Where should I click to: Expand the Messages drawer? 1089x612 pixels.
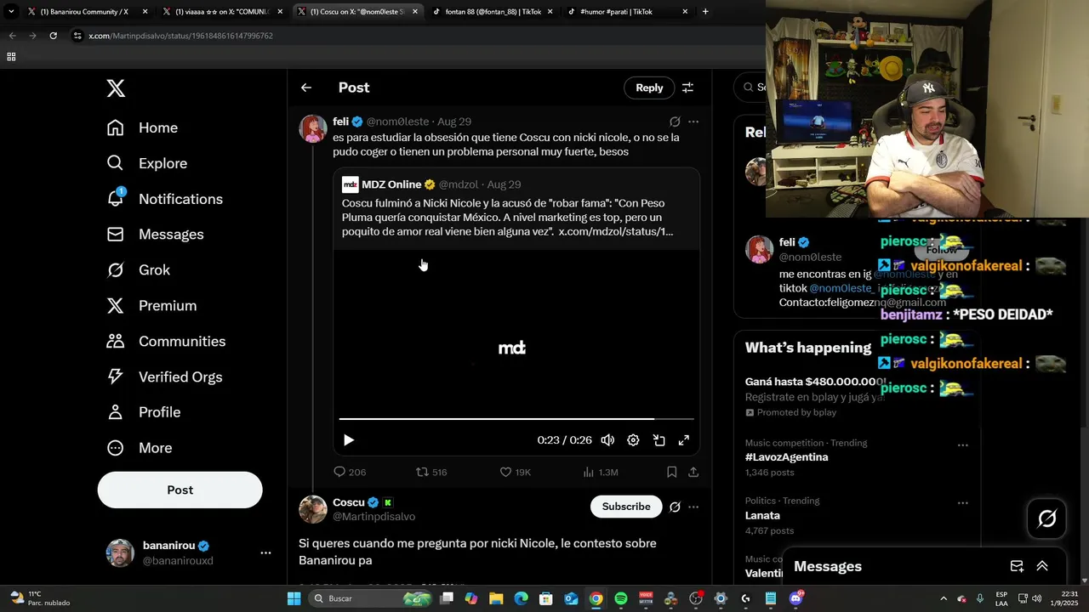pyautogui.click(x=1042, y=566)
